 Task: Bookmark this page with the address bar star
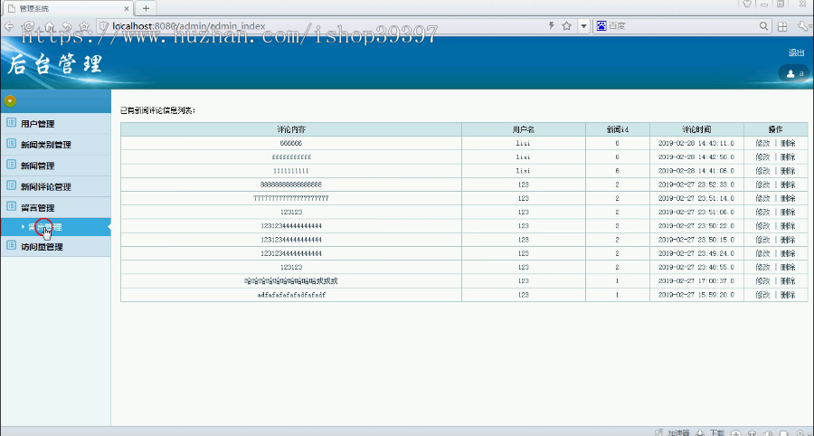tap(567, 25)
